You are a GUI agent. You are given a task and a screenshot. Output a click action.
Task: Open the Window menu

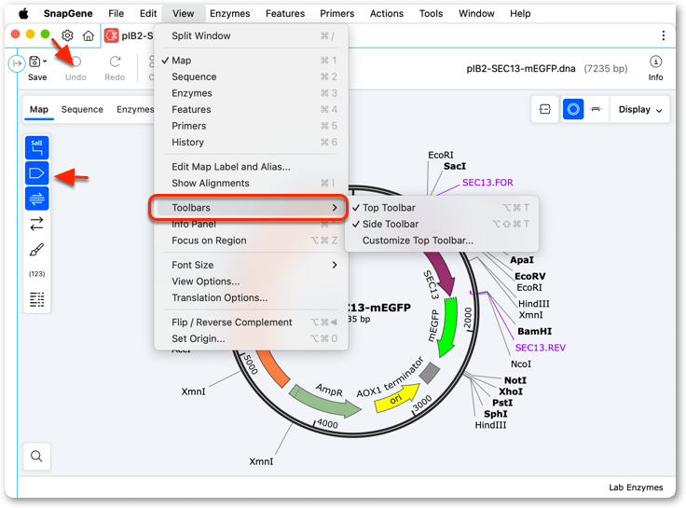coord(476,14)
